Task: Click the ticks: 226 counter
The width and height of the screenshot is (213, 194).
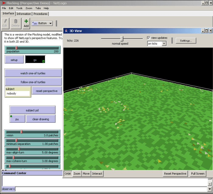Action: pos(73,41)
